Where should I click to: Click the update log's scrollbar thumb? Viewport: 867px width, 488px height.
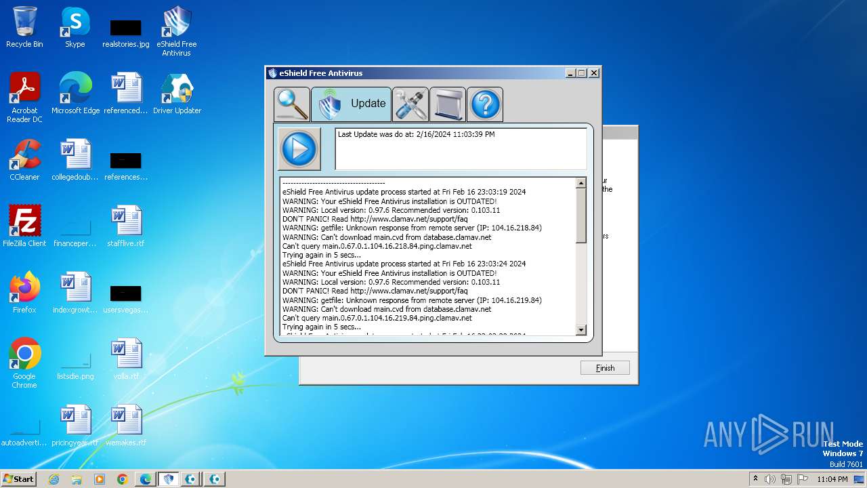click(580, 216)
